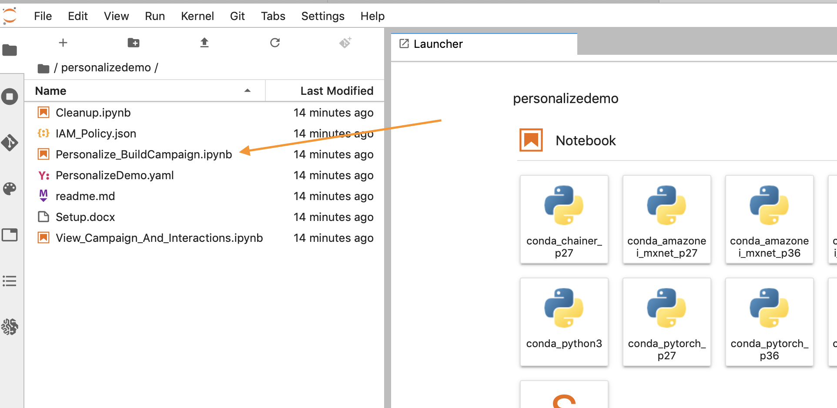Click the Cleanup.ipynb modified time
Viewport: 837px width, 408px height.
(x=334, y=113)
